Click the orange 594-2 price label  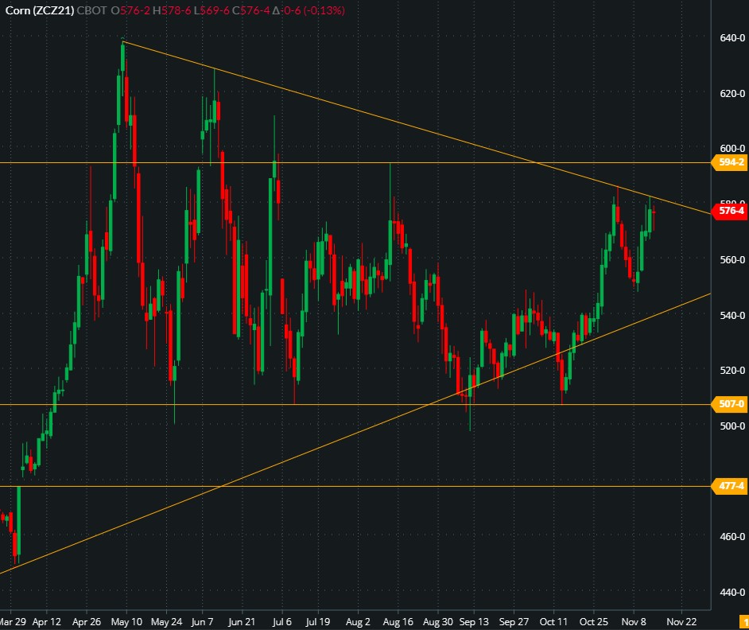731,163
